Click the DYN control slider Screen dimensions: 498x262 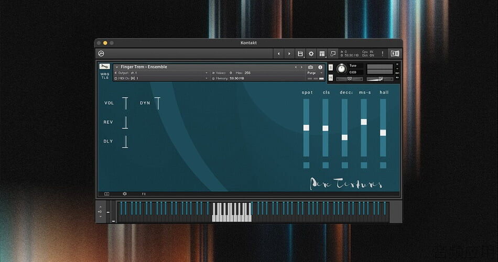pos(158,103)
